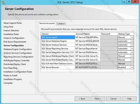Expand Startup Type for Distributed Replay Controller
Screen dimensions: 140x104
click(132, 60)
